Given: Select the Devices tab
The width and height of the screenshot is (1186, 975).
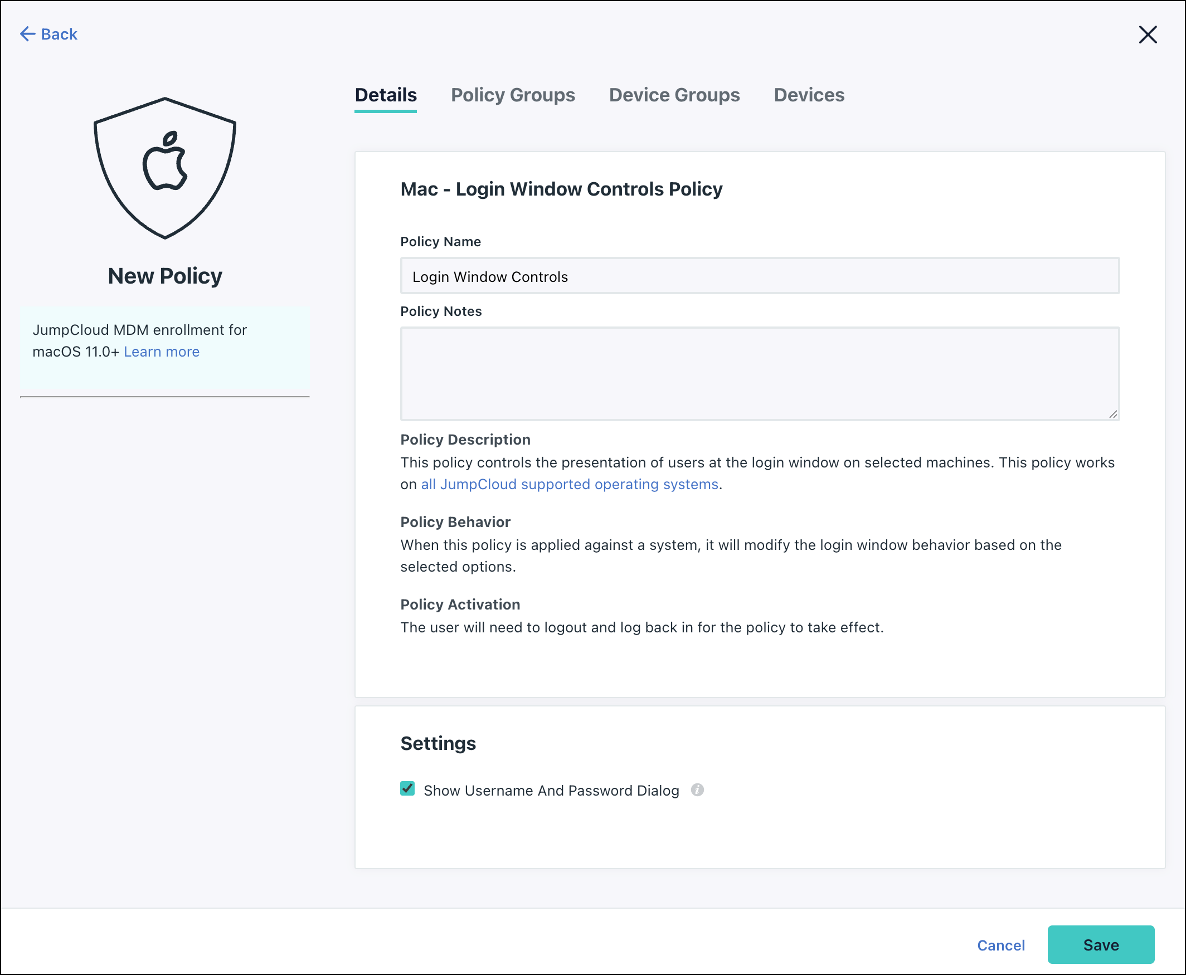Looking at the screenshot, I should pyautogui.click(x=809, y=95).
